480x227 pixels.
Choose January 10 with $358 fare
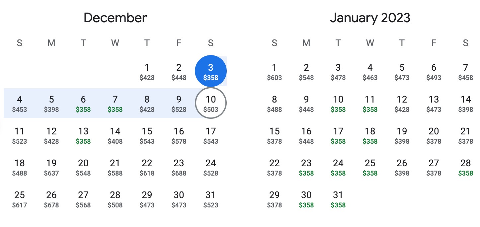pyautogui.click(x=338, y=103)
